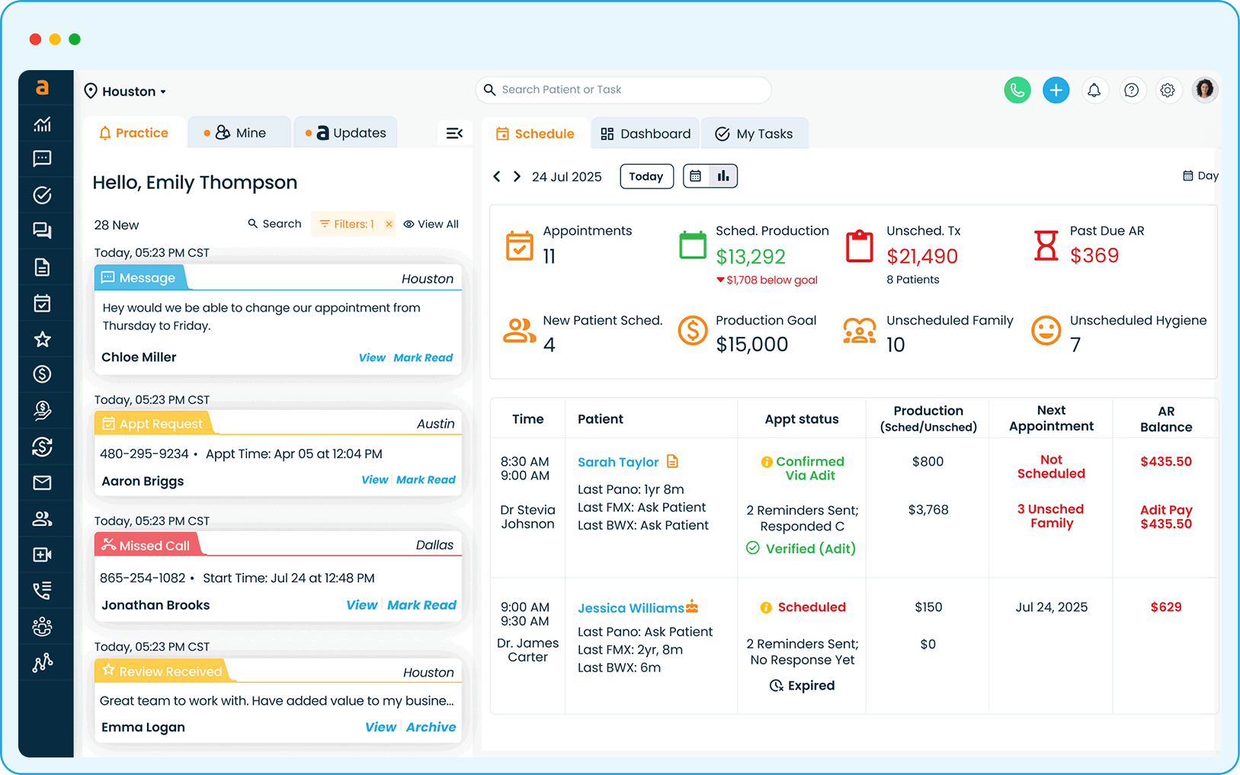Open the reviews star icon in sidebar

click(x=43, y=339)
